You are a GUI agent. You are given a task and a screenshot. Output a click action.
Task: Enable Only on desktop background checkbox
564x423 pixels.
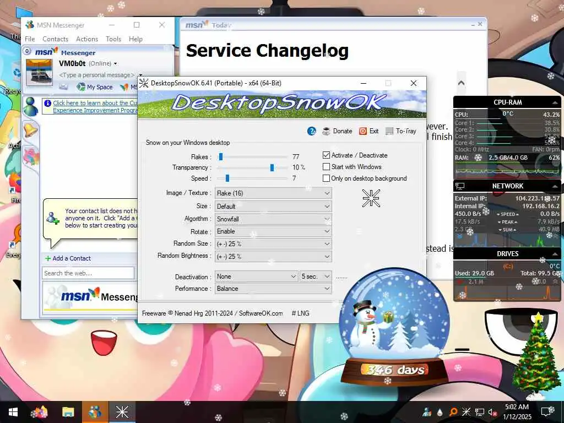pos(326,178)
